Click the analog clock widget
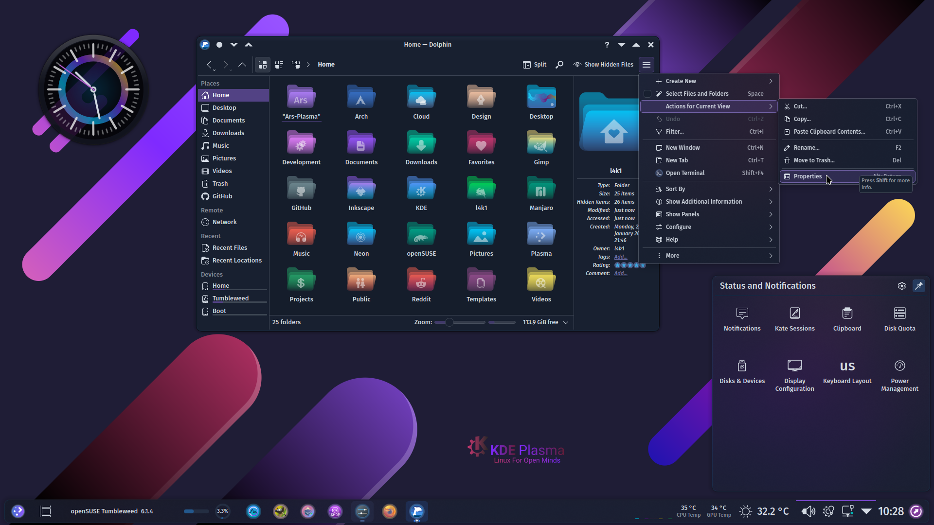Viewport: 934px width, 525px height. [93, 89]
